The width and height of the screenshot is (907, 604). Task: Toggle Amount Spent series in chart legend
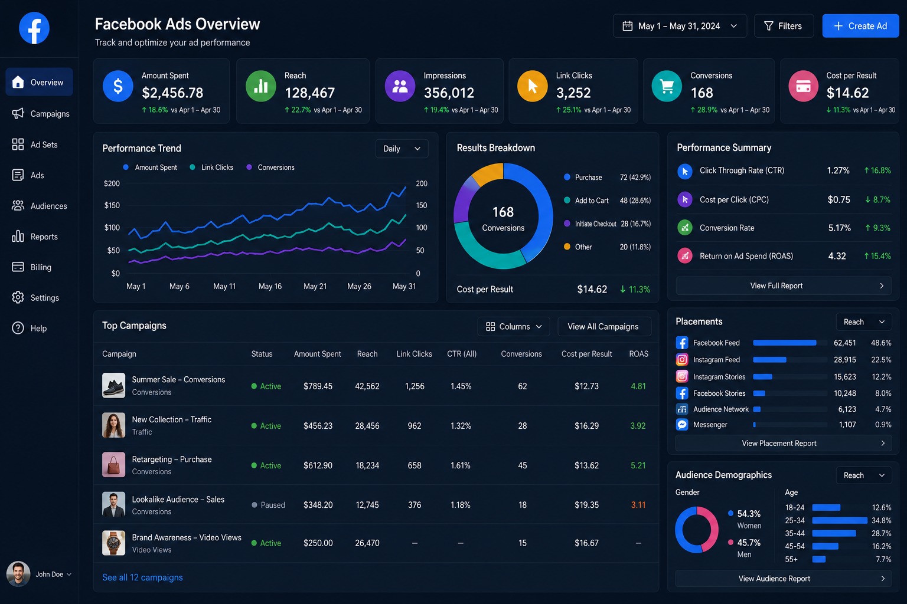pyautogui.click(x=150, y=168)
